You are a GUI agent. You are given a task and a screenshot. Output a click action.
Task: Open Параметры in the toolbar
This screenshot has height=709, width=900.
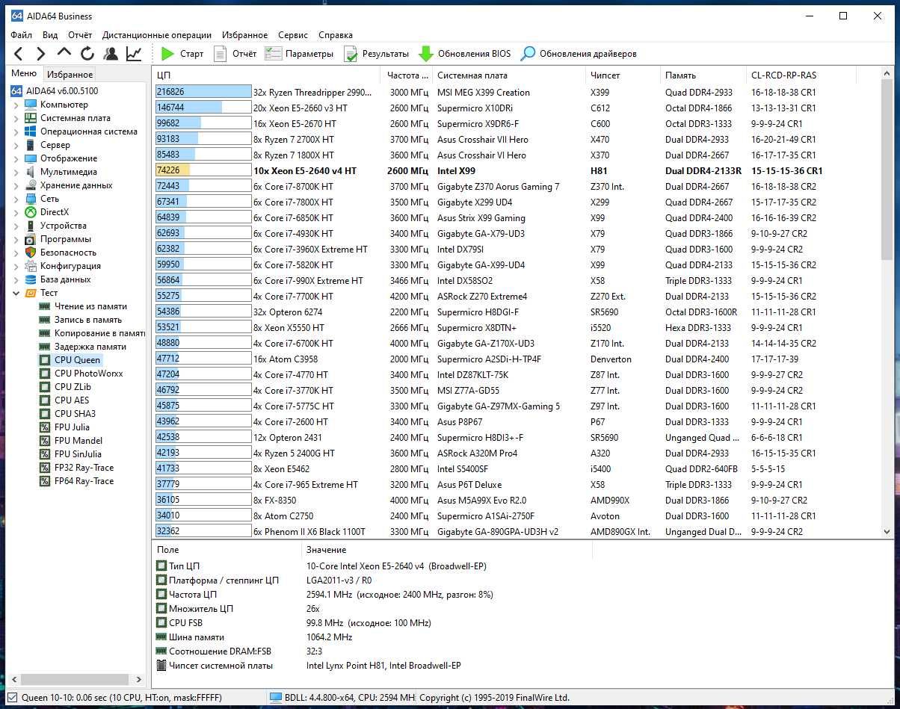coord(299,54)
